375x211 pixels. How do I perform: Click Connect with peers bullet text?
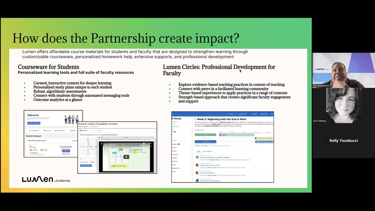pyautogui.click(x=223, y=89)
